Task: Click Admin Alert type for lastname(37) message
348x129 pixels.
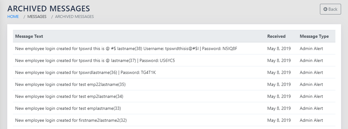Action: pyautogui.click(x=311, y=60)
